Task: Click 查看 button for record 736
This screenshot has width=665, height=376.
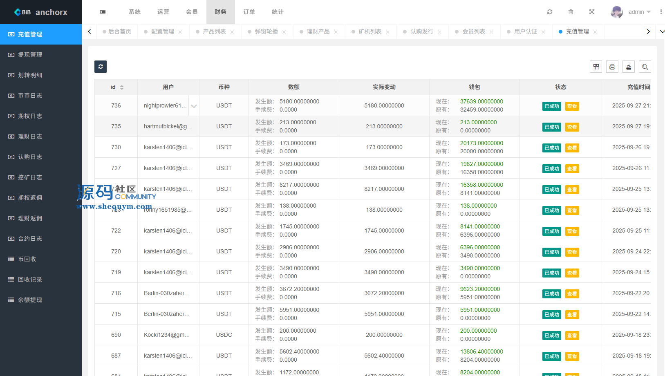Action: pyautogui.click(x=572, y=106)
